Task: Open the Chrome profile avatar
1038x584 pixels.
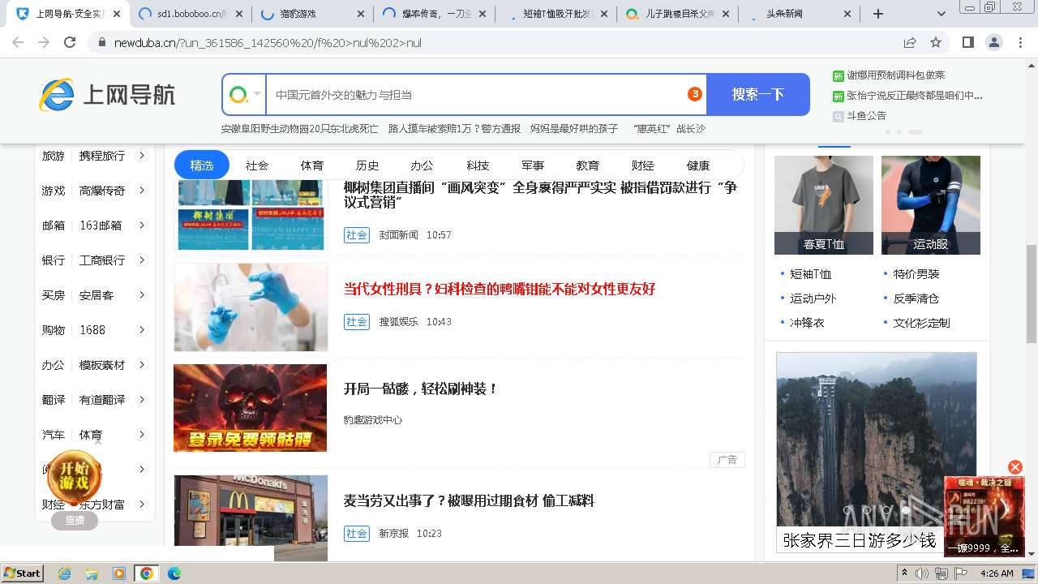Action: point(993,42)
